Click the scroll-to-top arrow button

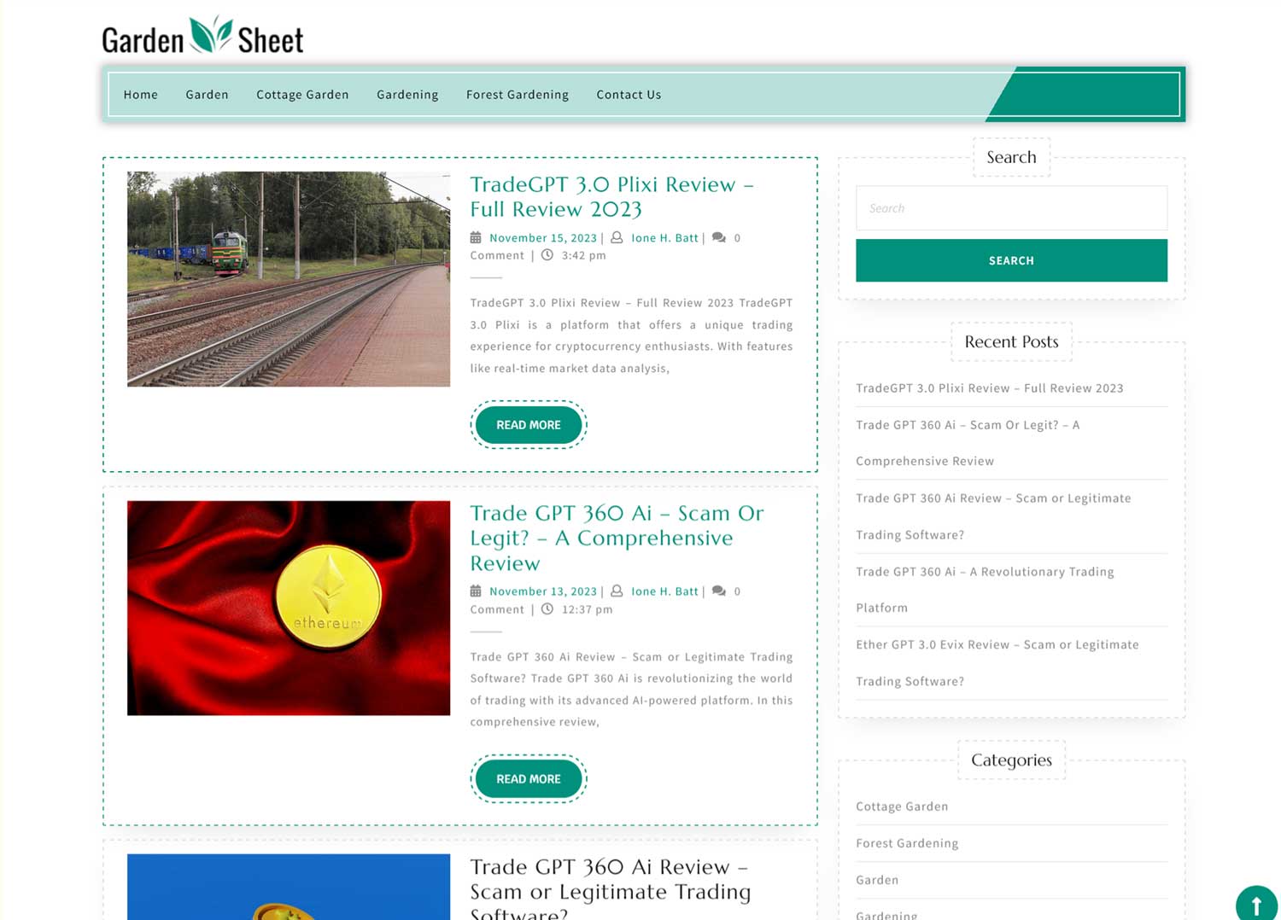1256,905
